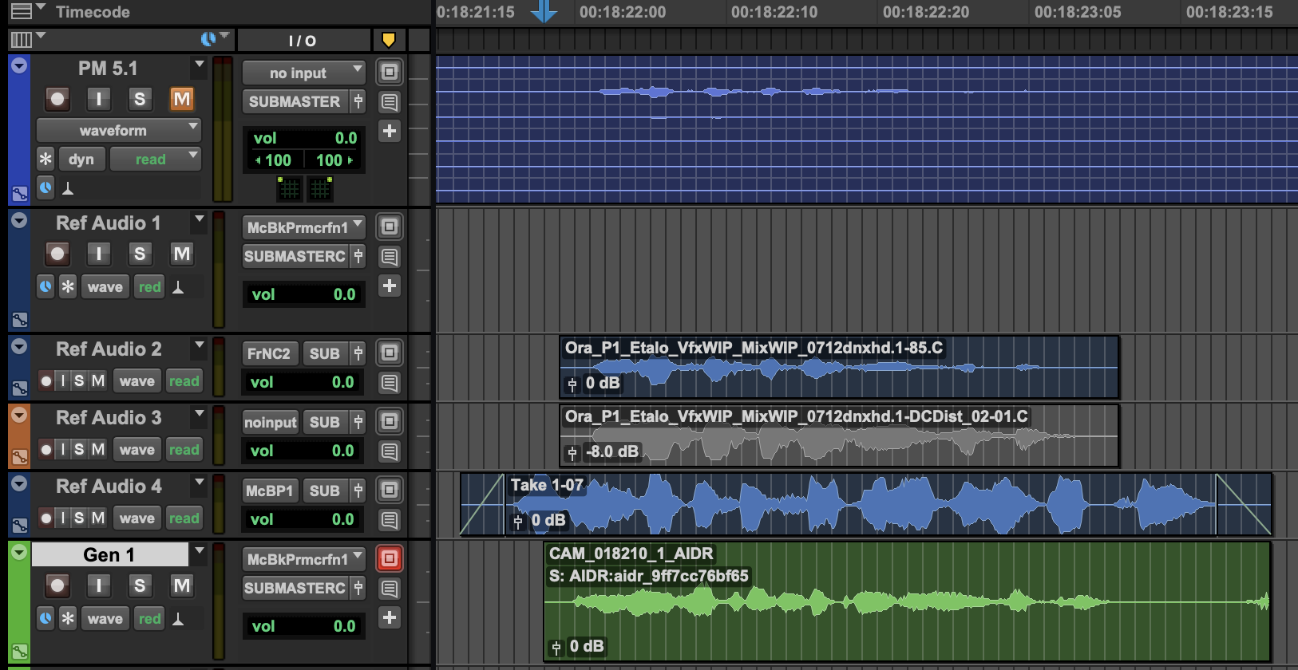This screenshot has width=1298, height=670.
Task: Click the yellow marker header icon
Action: tap(389, 40)
